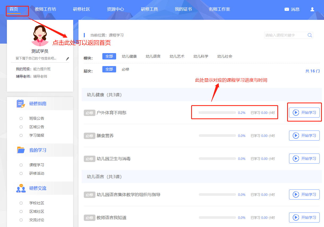Click the user profile icon in top bar

pyautogui.click(x=312, y=9)
